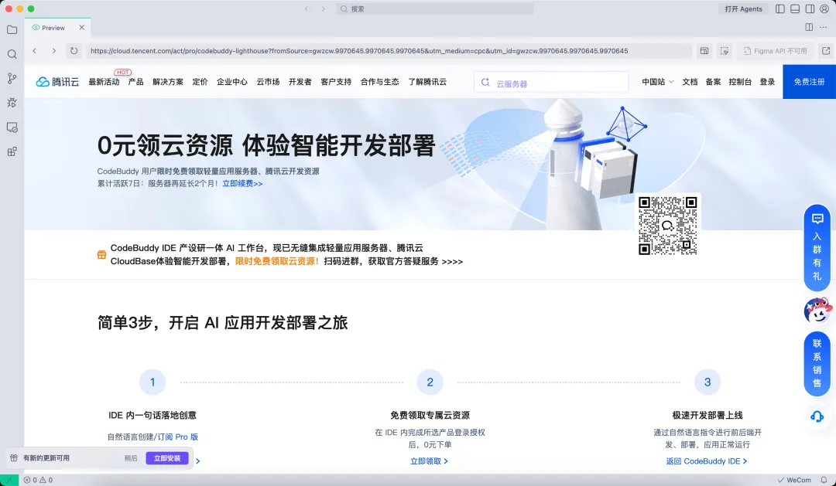Click the 文档 link

click(690, 82)
